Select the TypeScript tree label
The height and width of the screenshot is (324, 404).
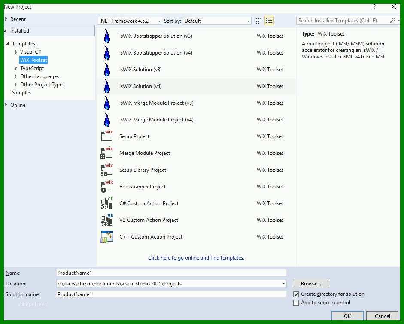(x=32, y=68)
